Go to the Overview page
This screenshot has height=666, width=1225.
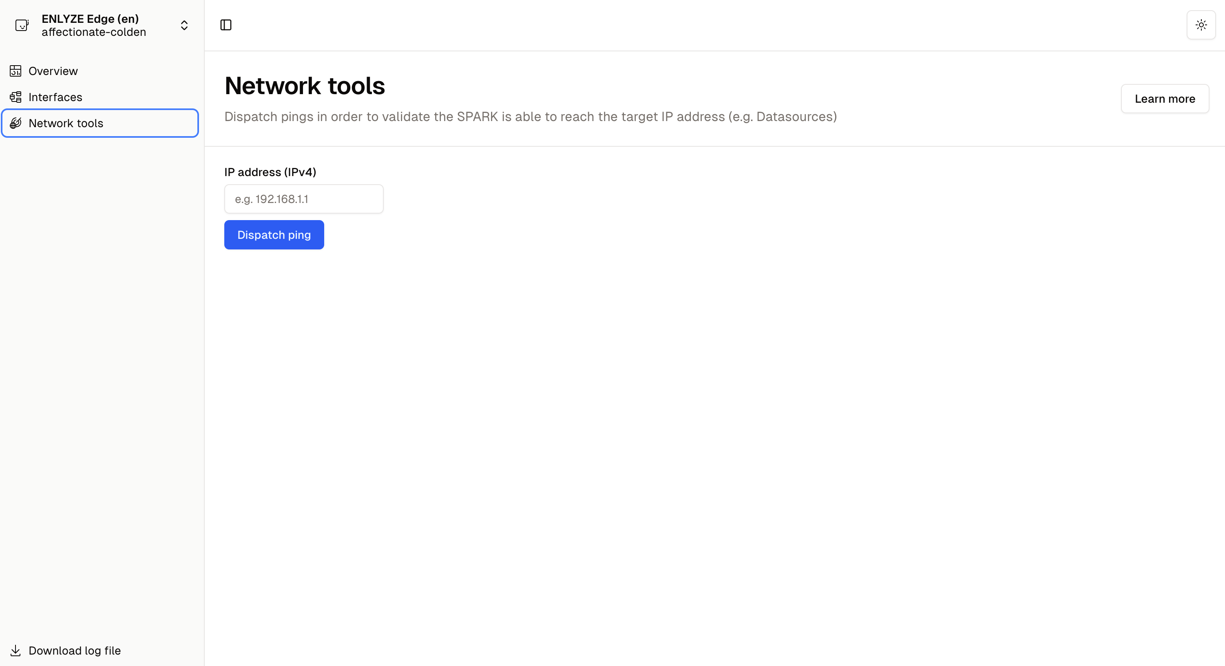pyautogui.click(x=53, y=71)
